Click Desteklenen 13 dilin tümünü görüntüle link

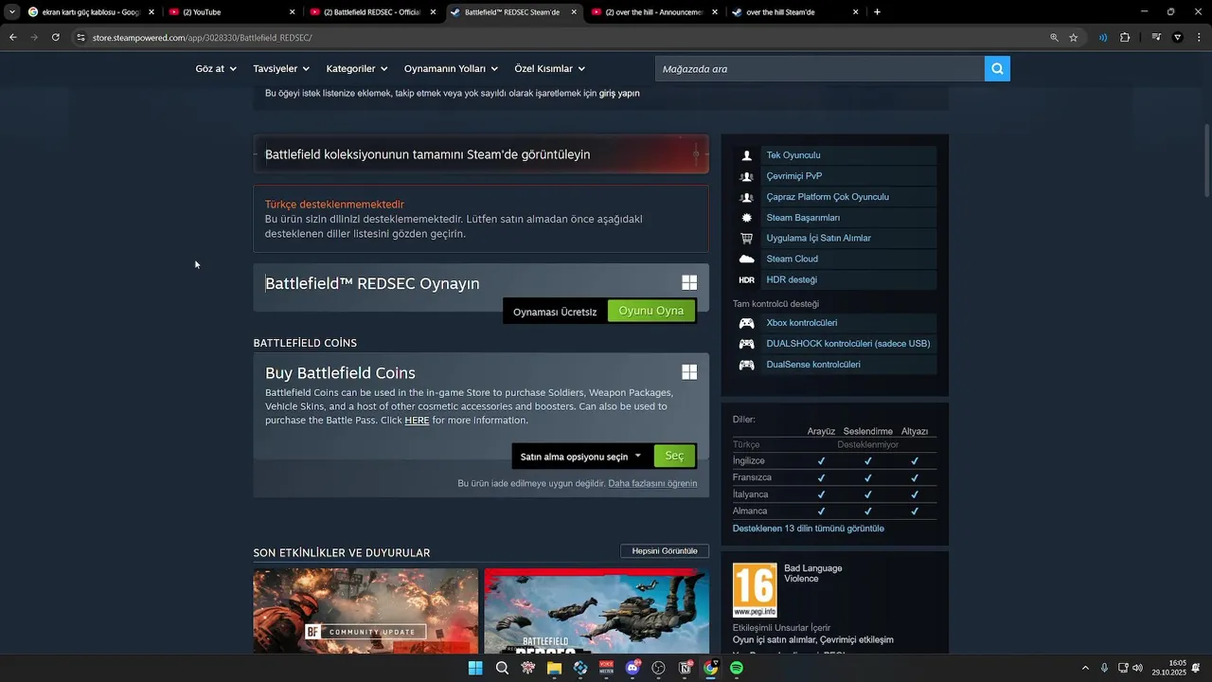click(x=809, y=529)
